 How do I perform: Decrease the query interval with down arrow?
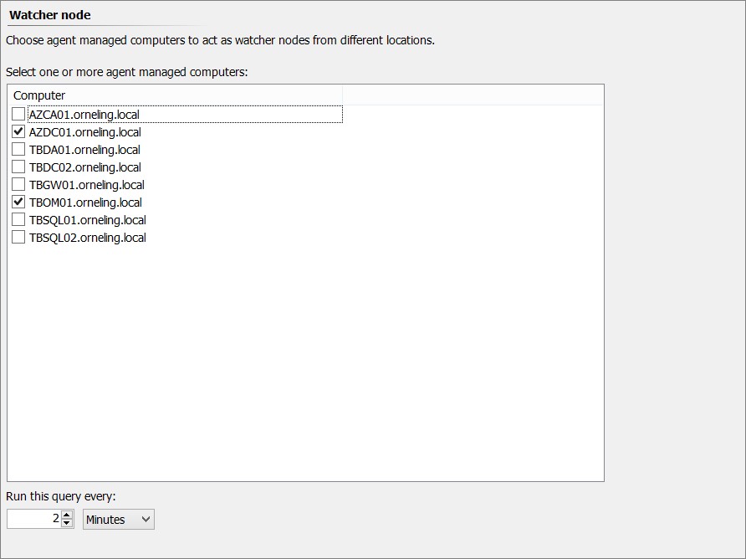(67, 523)
